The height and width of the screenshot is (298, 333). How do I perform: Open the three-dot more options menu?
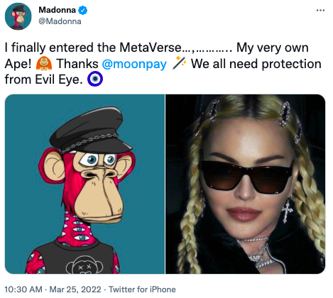[320, 11]
